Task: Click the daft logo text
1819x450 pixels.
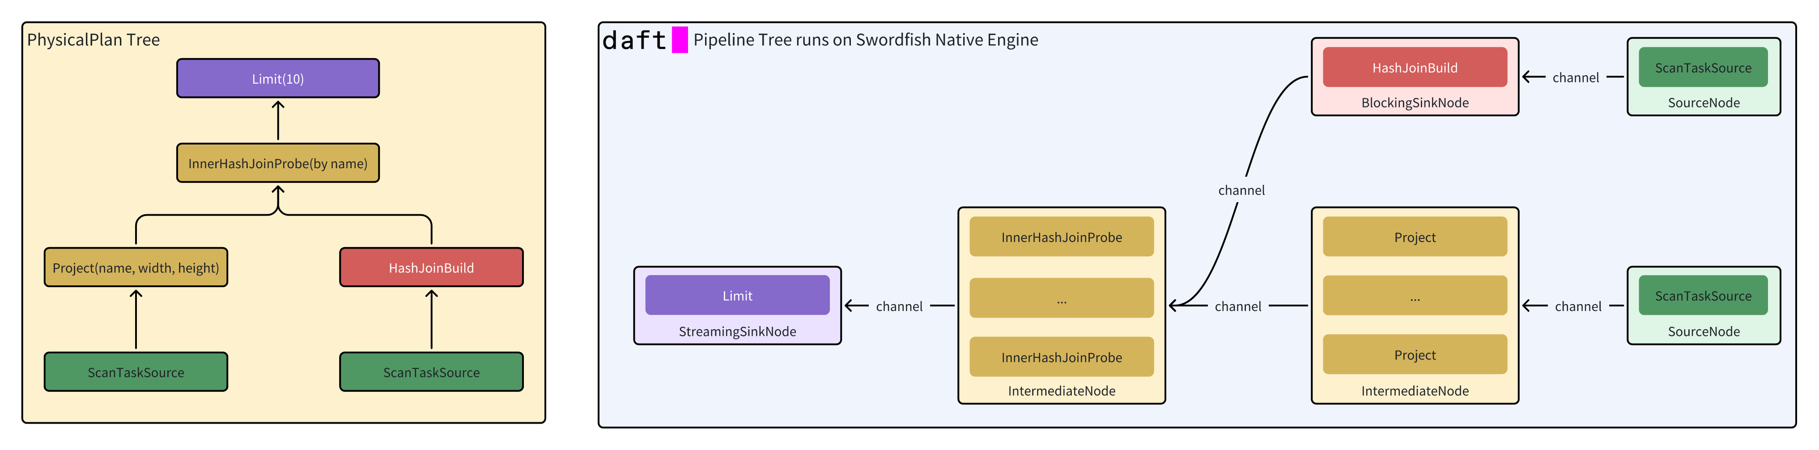Action: pos(633,40)
